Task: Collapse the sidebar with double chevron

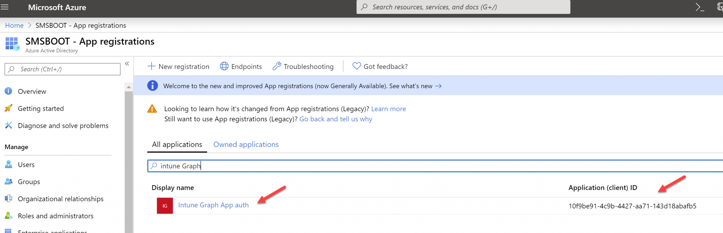Action: (x=127, y=64)
